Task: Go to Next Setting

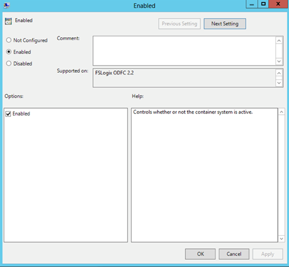Action: (225, 23)
